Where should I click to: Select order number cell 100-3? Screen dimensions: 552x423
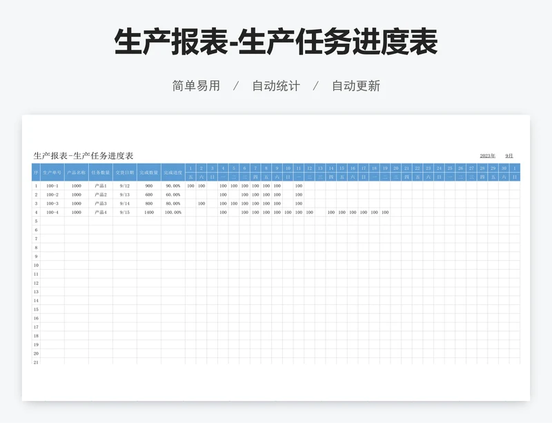52,204
